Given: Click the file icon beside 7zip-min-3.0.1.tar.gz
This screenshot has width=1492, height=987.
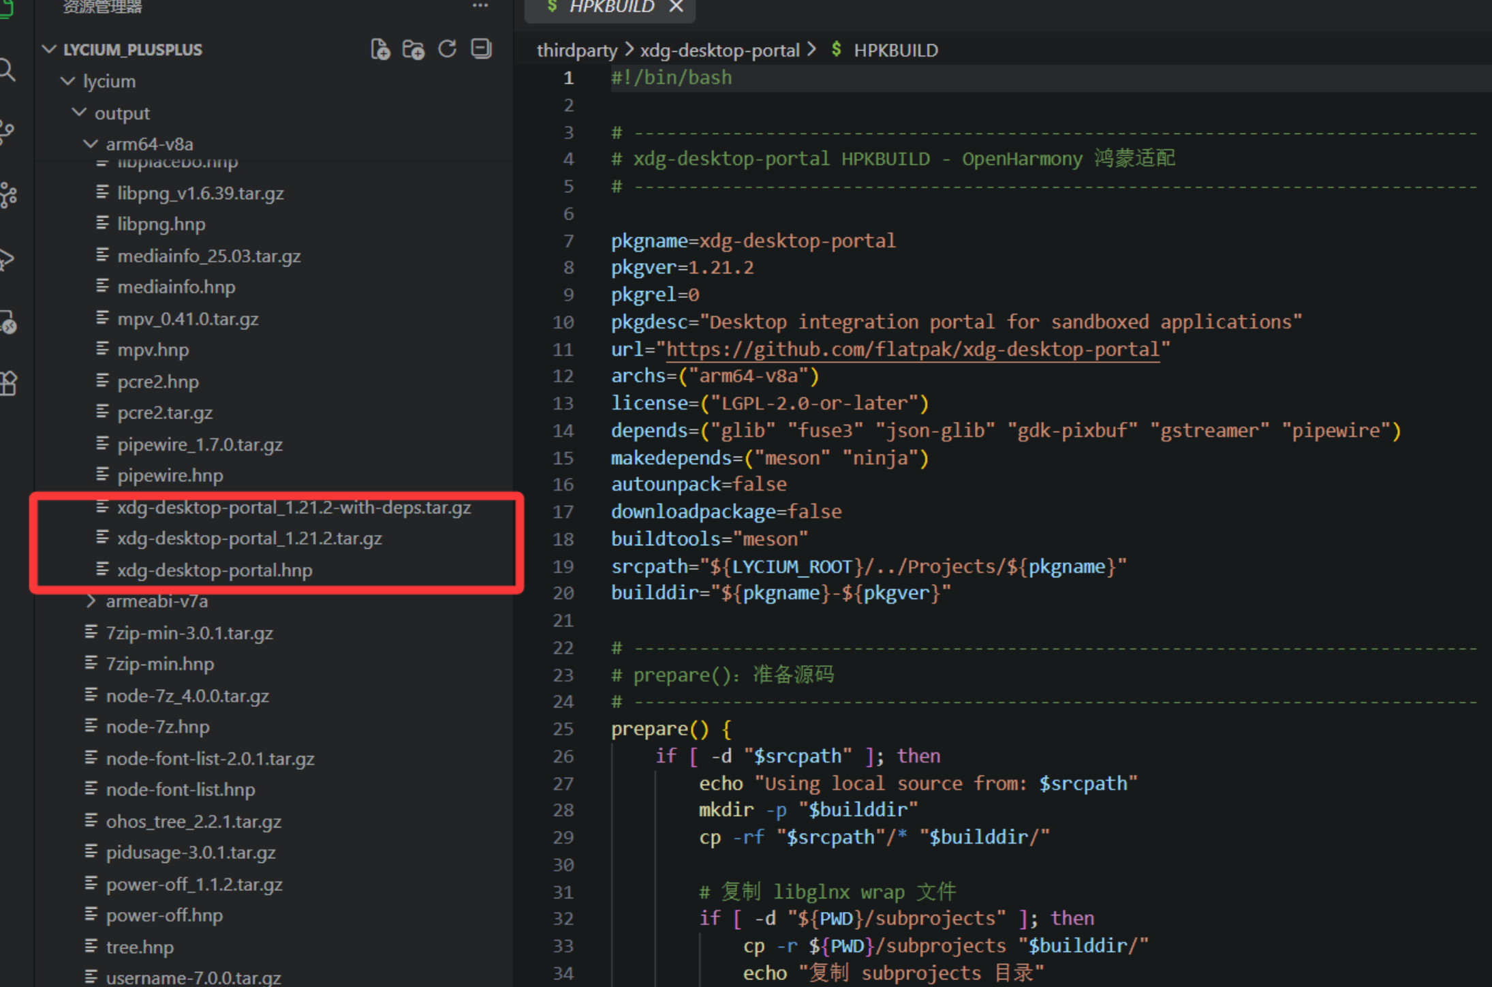Looking at the screenshot, I should 91,633.
